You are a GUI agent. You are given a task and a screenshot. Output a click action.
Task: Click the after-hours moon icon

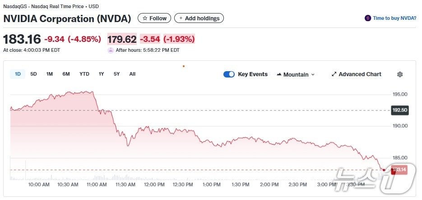111,50
